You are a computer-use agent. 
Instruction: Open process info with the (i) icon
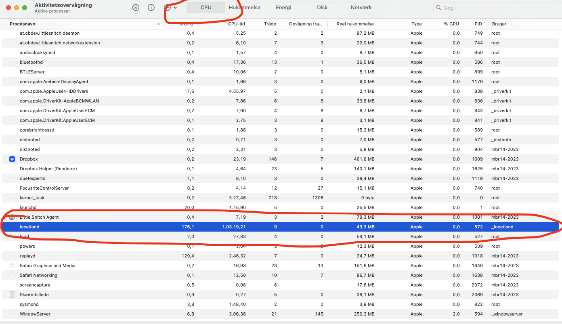coord(151,8)
